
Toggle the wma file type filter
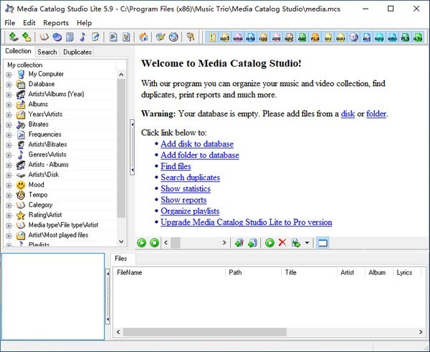click(x=237, y=37)
